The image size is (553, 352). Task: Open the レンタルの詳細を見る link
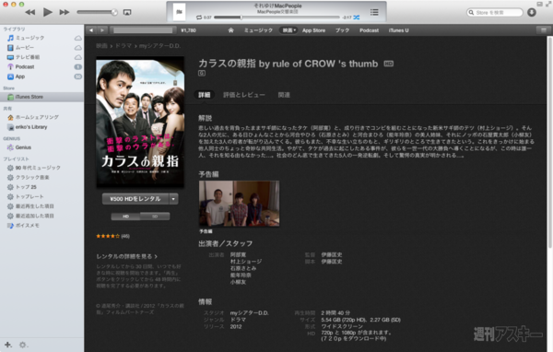click(x=126, y=256)
